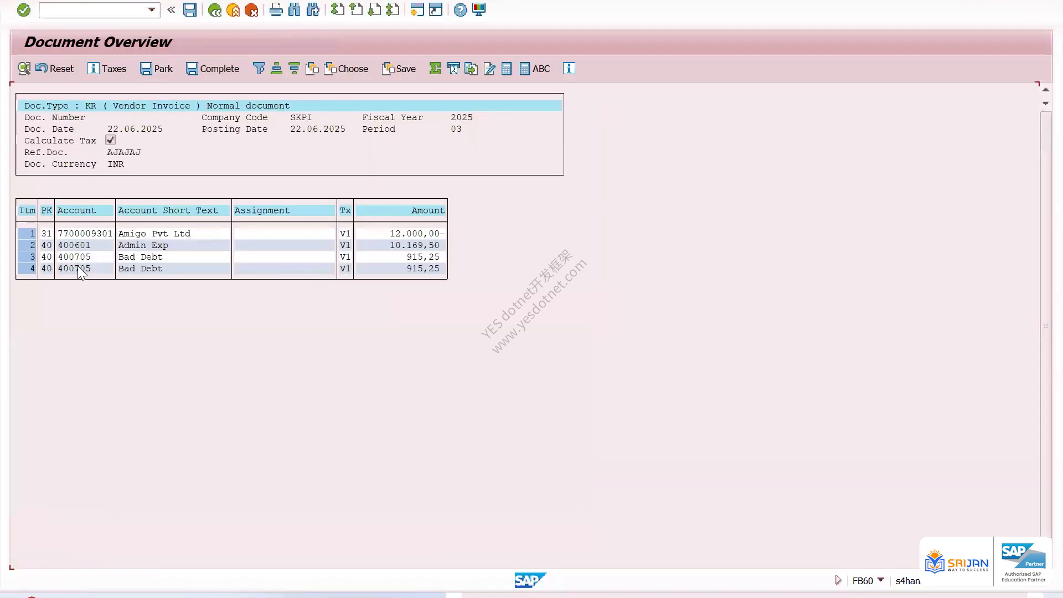The width and height of the screenshot is (1063, 598).
Task: Click amount 12.000,00-
Action: 417,234
